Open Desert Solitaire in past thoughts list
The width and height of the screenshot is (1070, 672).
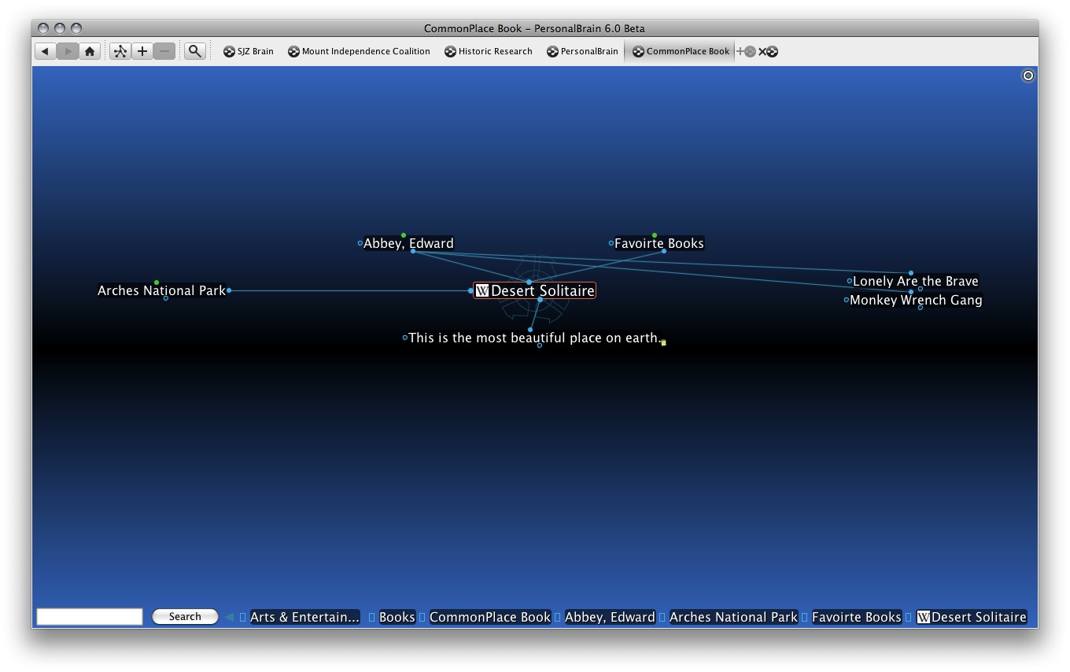pos(972,617)
